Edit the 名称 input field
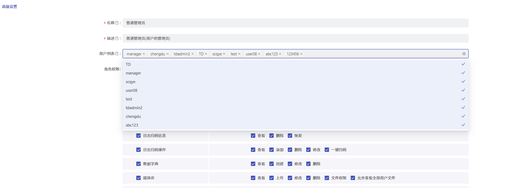The image size is (517, 188). (295, 23)
